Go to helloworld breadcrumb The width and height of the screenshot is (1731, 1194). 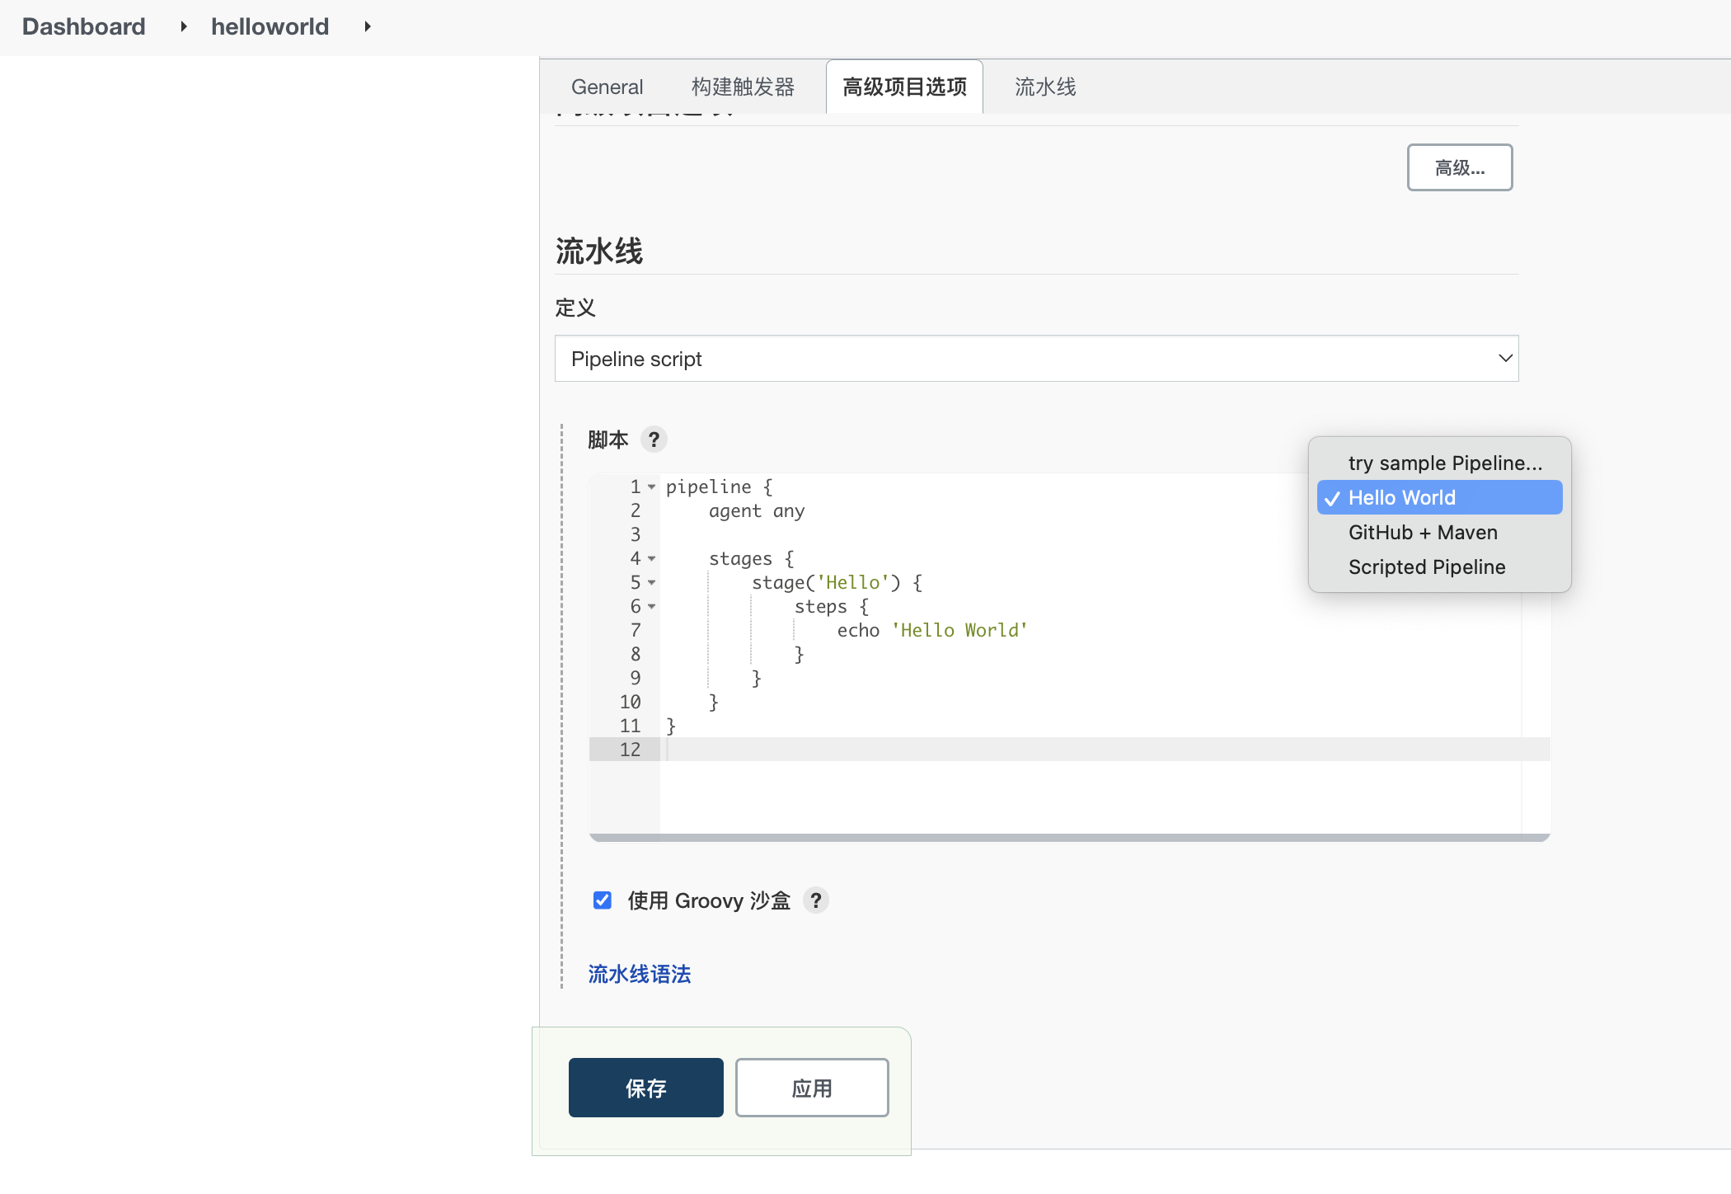(270, 26)
